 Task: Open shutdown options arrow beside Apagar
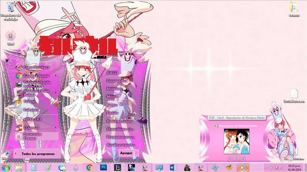pos(137,153)
